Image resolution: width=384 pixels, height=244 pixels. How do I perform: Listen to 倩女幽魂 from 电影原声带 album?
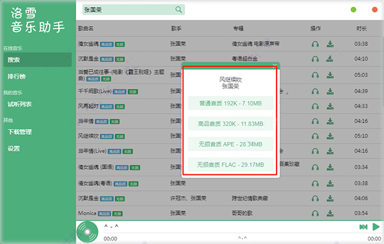pyautogui.click(x=315, y=44)
